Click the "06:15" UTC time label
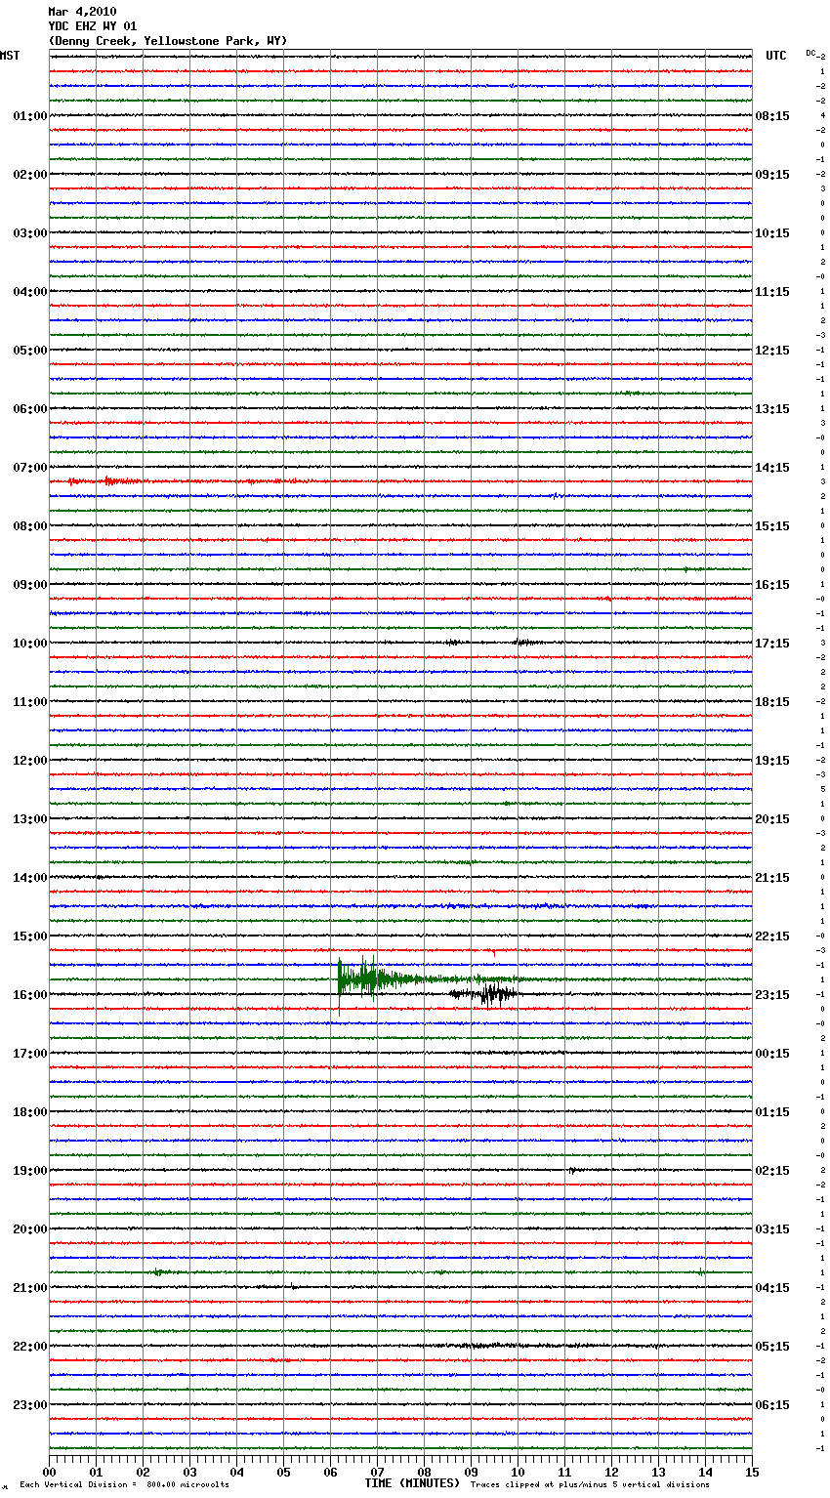 point(772,1405)
